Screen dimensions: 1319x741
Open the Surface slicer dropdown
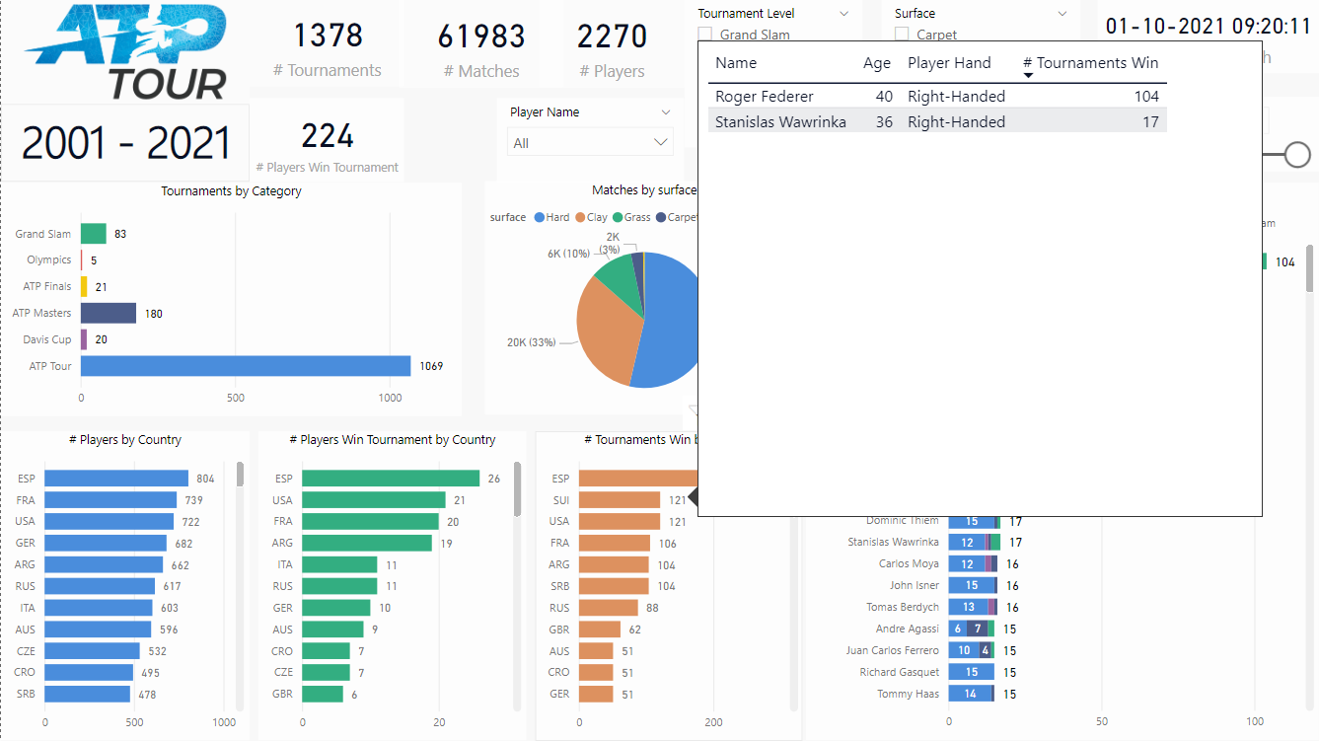click(1061, 13)
